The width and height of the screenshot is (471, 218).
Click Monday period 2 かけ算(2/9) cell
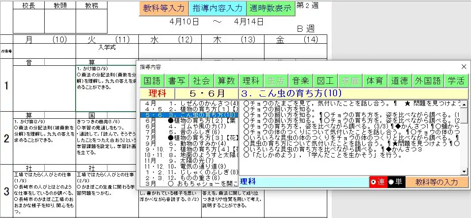tap(45, 142)
